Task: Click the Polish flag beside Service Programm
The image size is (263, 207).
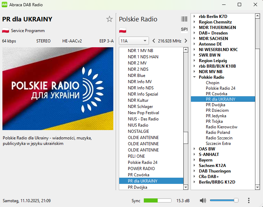Action: pos(6,31)
